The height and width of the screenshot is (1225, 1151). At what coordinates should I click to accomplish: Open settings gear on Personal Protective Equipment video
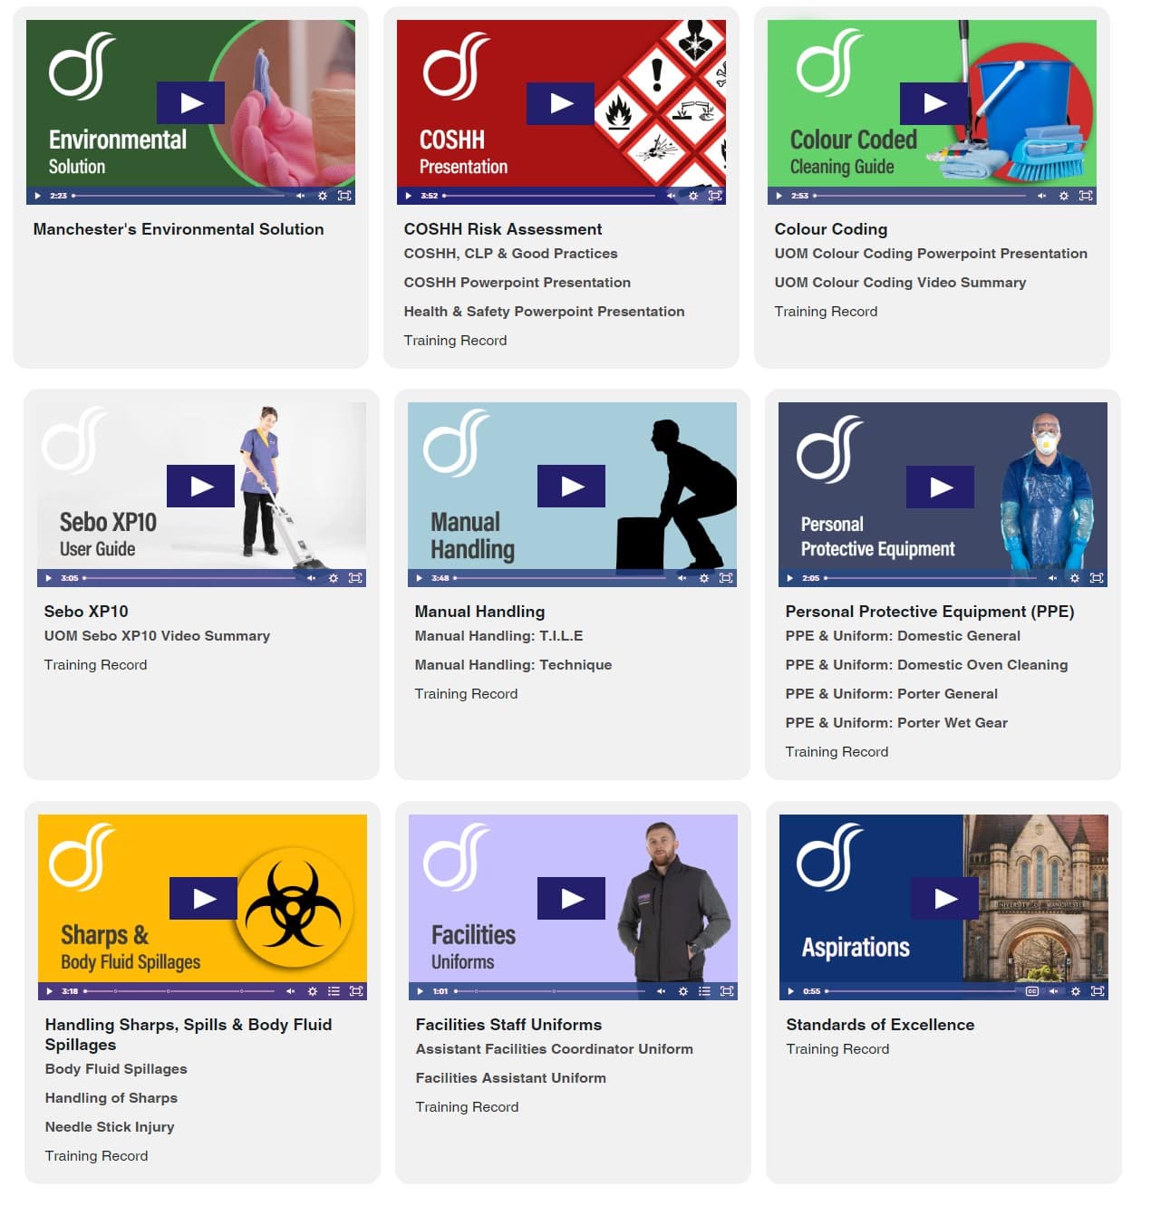click(1075, 578)
